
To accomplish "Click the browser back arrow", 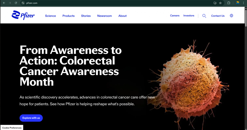I will coord(4,3).
